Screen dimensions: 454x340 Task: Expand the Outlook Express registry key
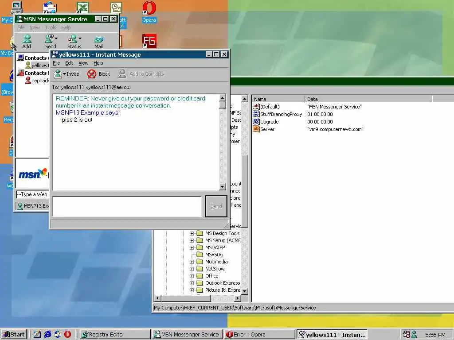[x=192, y=283]
